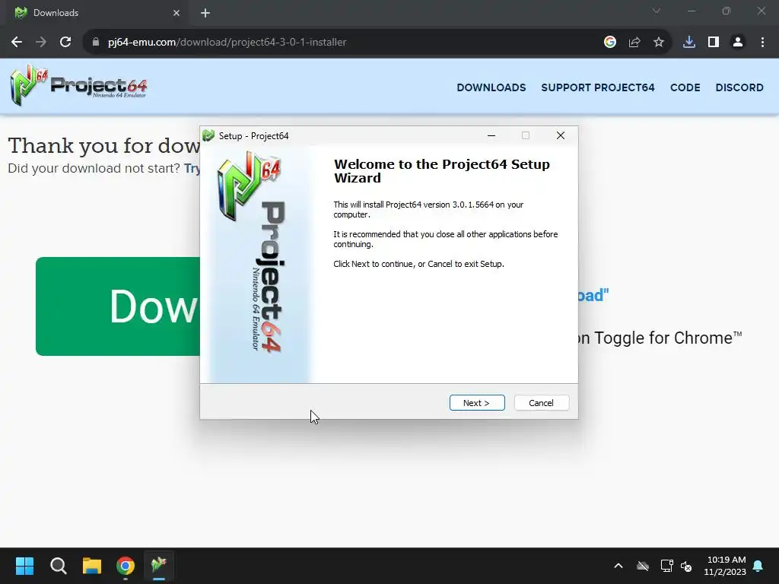Close the Setup - Project64 dialog
The width and height of the screenshot is (779, 584).
pyautogui.click(x=561, y=135)
